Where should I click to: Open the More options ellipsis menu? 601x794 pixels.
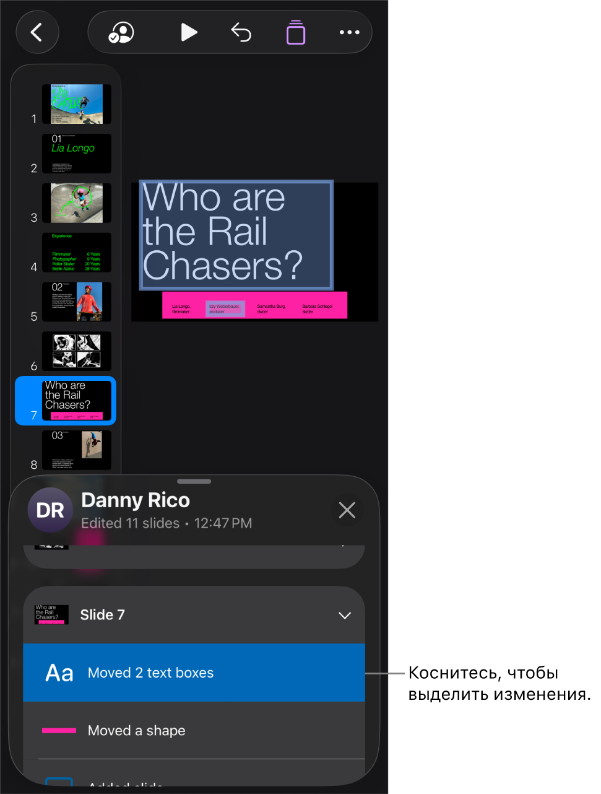coord(350,32)
